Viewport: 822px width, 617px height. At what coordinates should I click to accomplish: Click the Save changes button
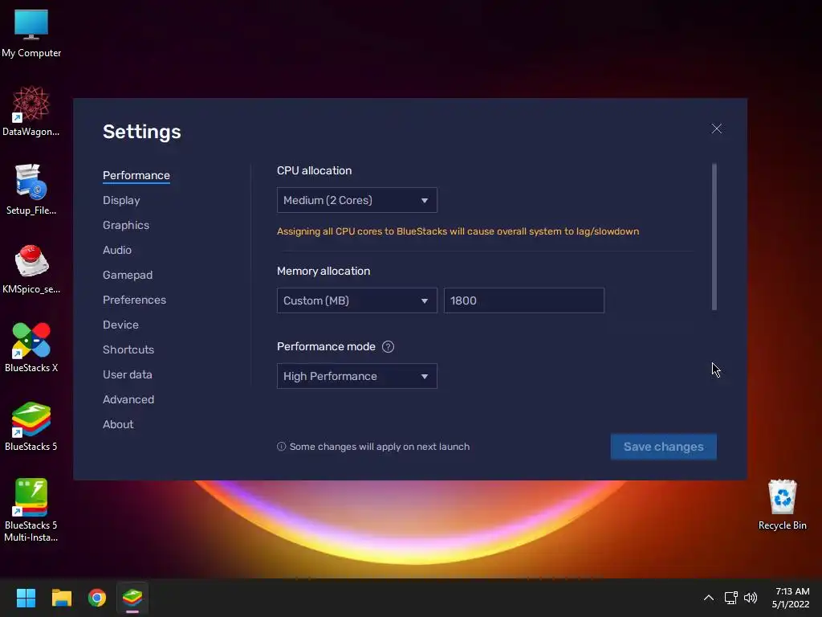(664, 447)
